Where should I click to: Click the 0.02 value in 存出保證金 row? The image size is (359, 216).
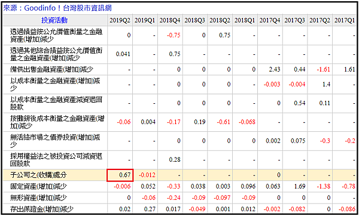(x=125, y=209)
